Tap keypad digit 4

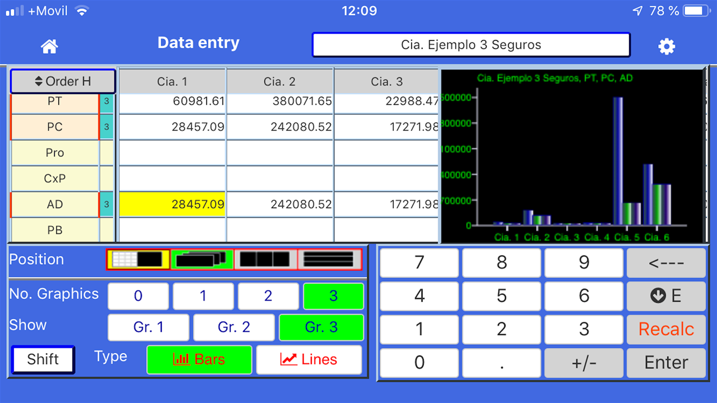point(419,296)
